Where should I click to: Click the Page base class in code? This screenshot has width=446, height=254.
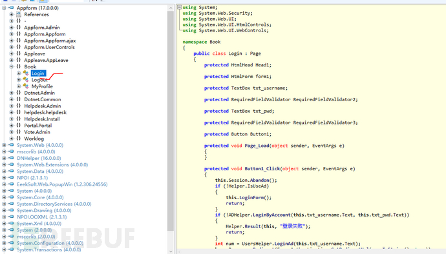(255, 54)
